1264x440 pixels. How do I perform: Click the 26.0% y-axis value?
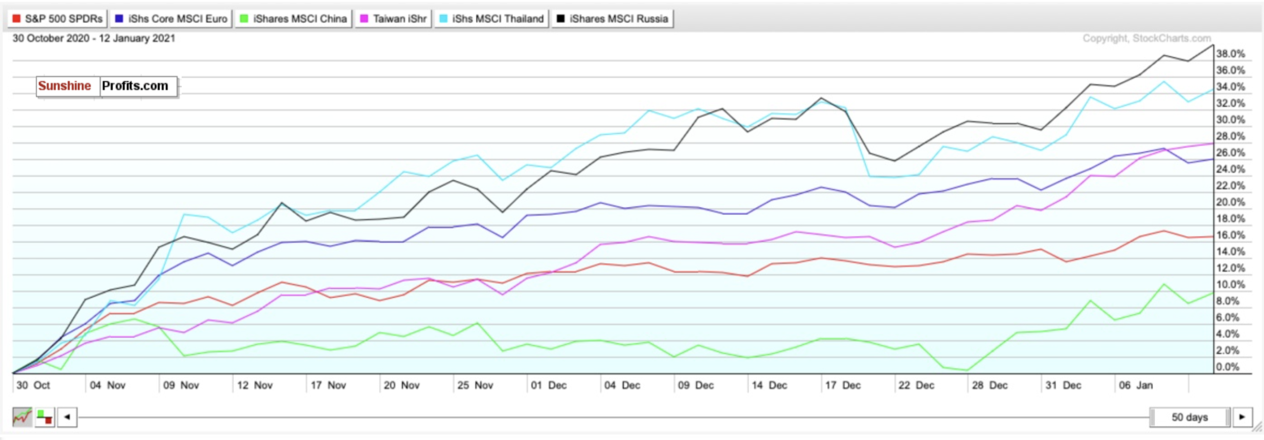pyautogui.click(x=1231, y=152)
